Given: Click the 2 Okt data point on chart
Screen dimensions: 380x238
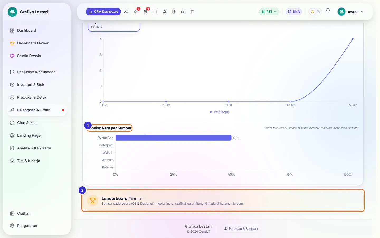Looking at the screenshot, I should (166, 102).
